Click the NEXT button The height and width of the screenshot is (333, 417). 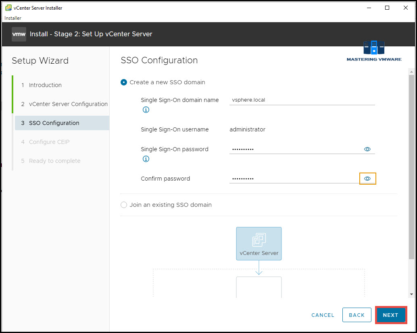(390, 315)
